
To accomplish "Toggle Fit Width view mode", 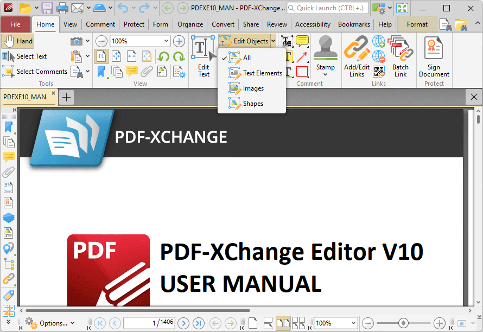I will point(131,56).
